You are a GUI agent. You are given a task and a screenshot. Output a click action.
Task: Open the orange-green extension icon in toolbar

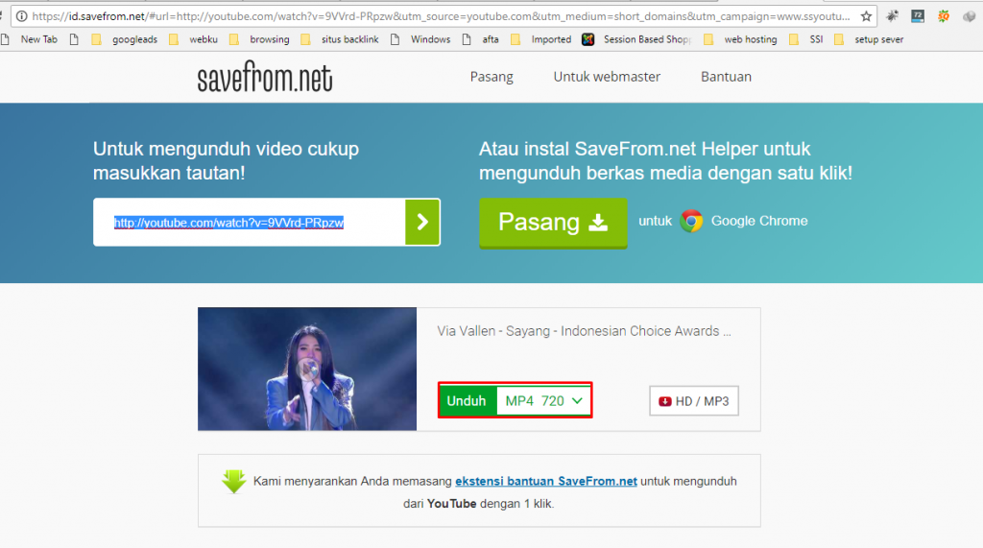pyautogui.click(x=944, y=16)
